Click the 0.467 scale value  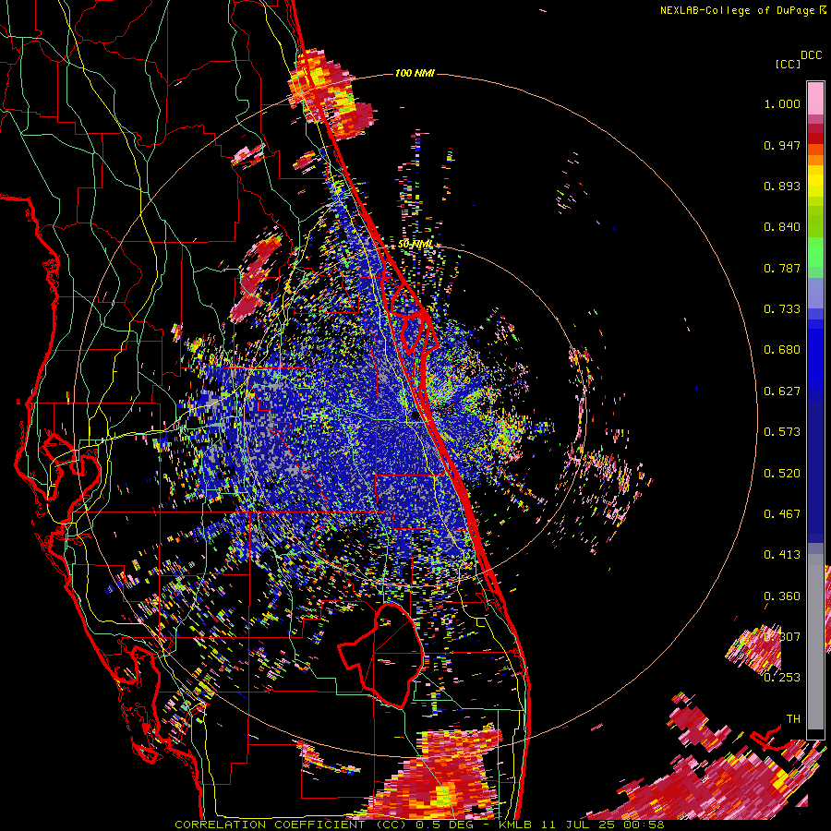tap(782, 514)
